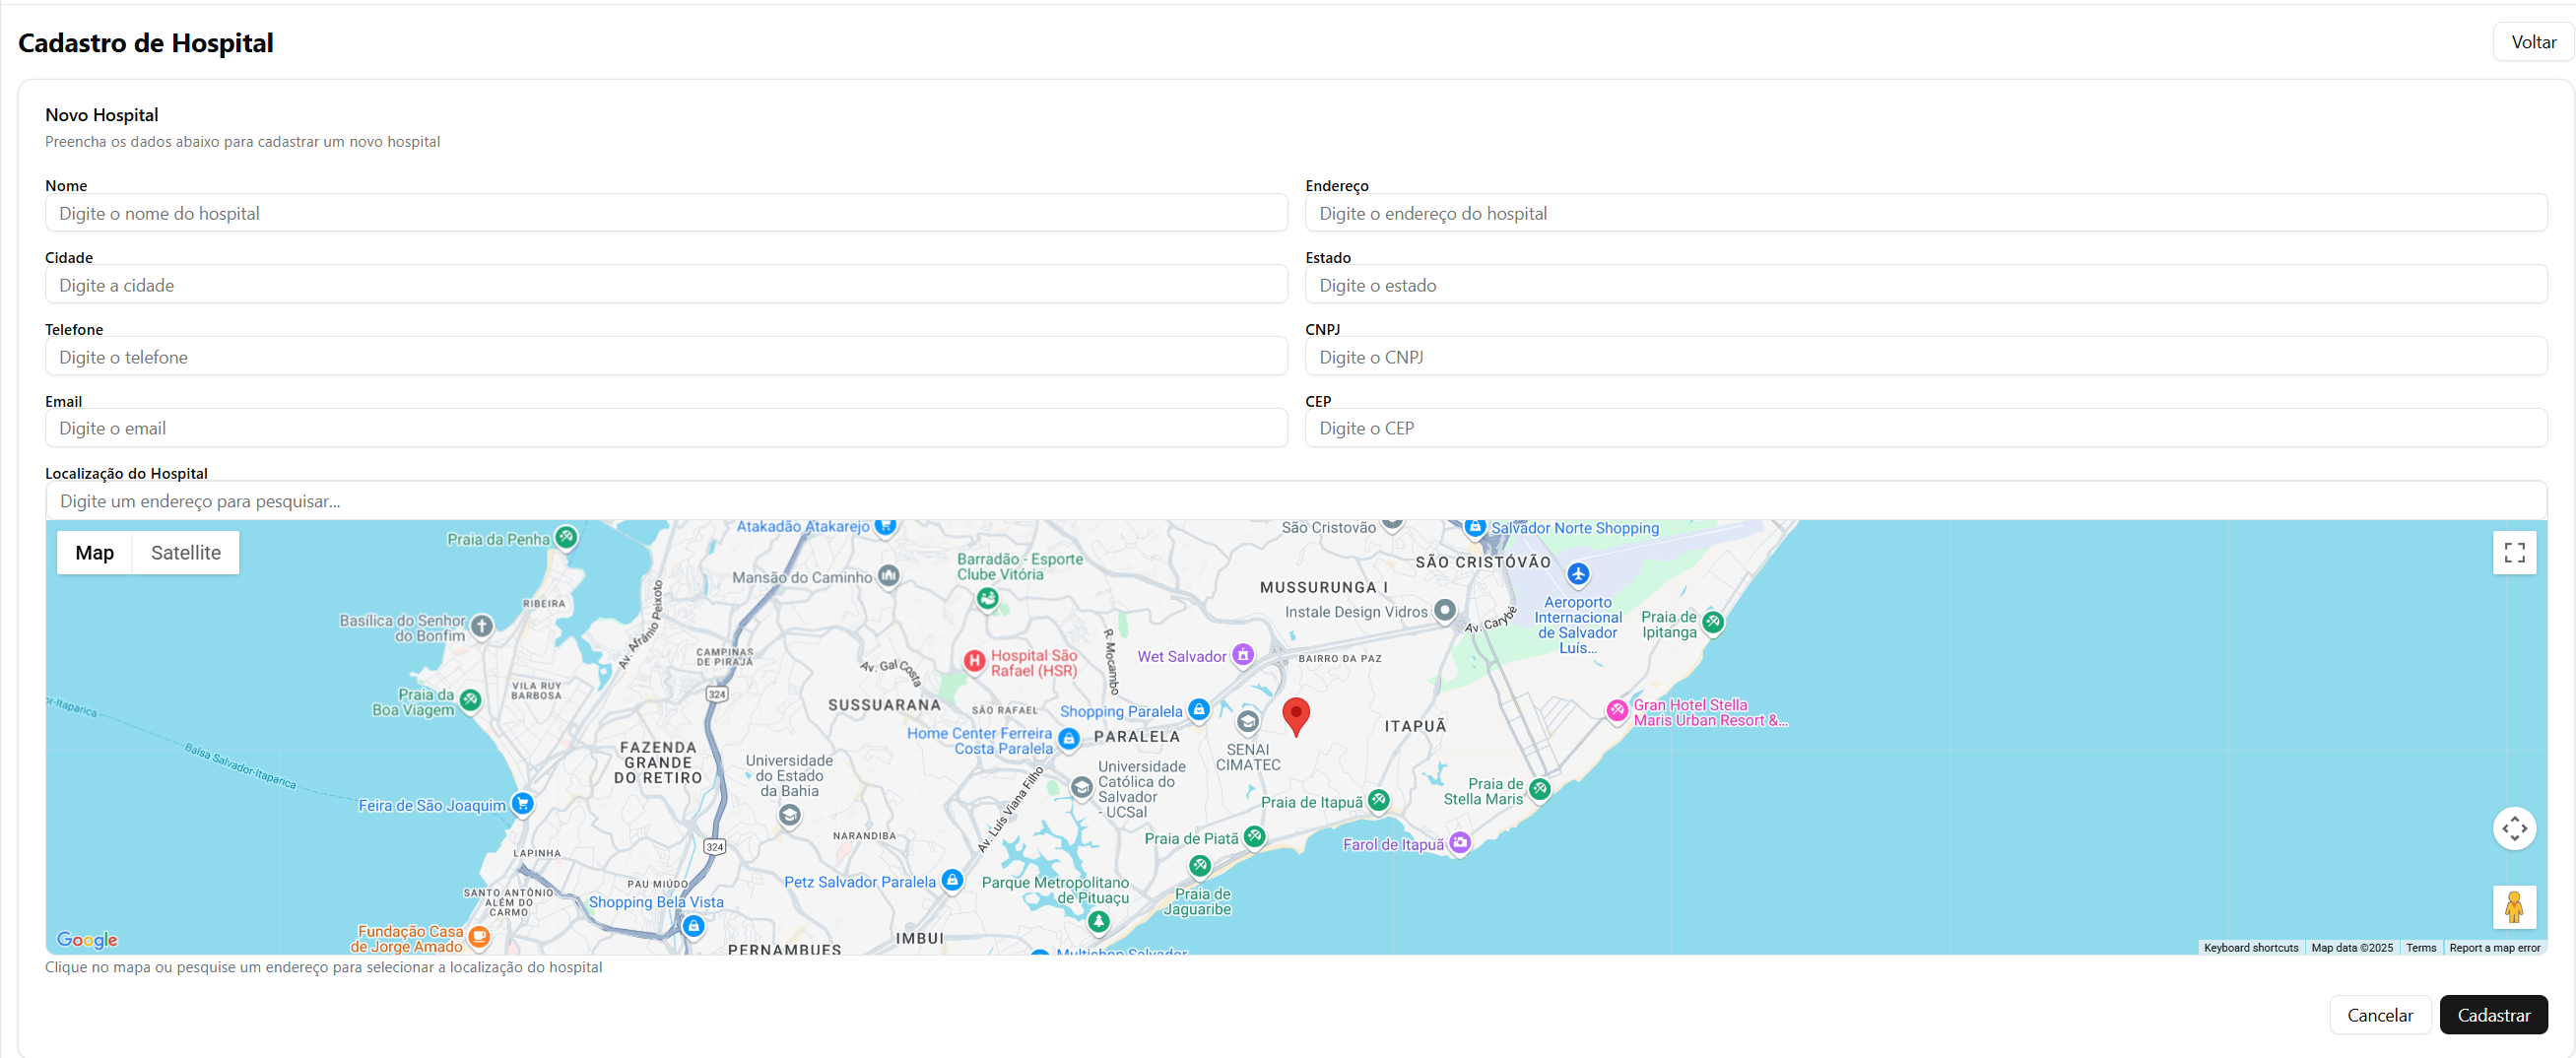The height and width of the screenshot is (1058, 2576).
Task: Focus the Nome input field
Action: coord(666,213)
